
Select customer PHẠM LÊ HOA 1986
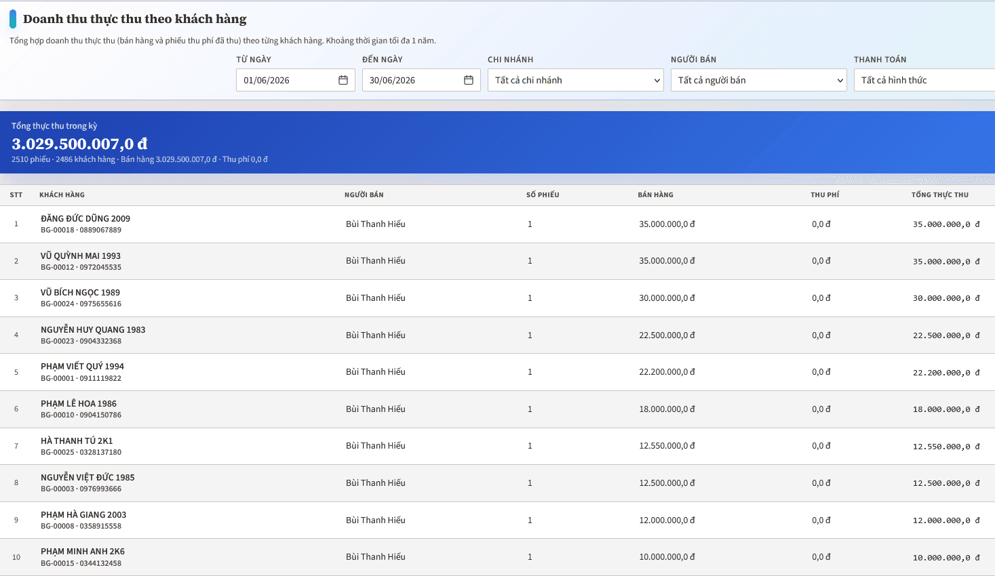pos(79,403)
